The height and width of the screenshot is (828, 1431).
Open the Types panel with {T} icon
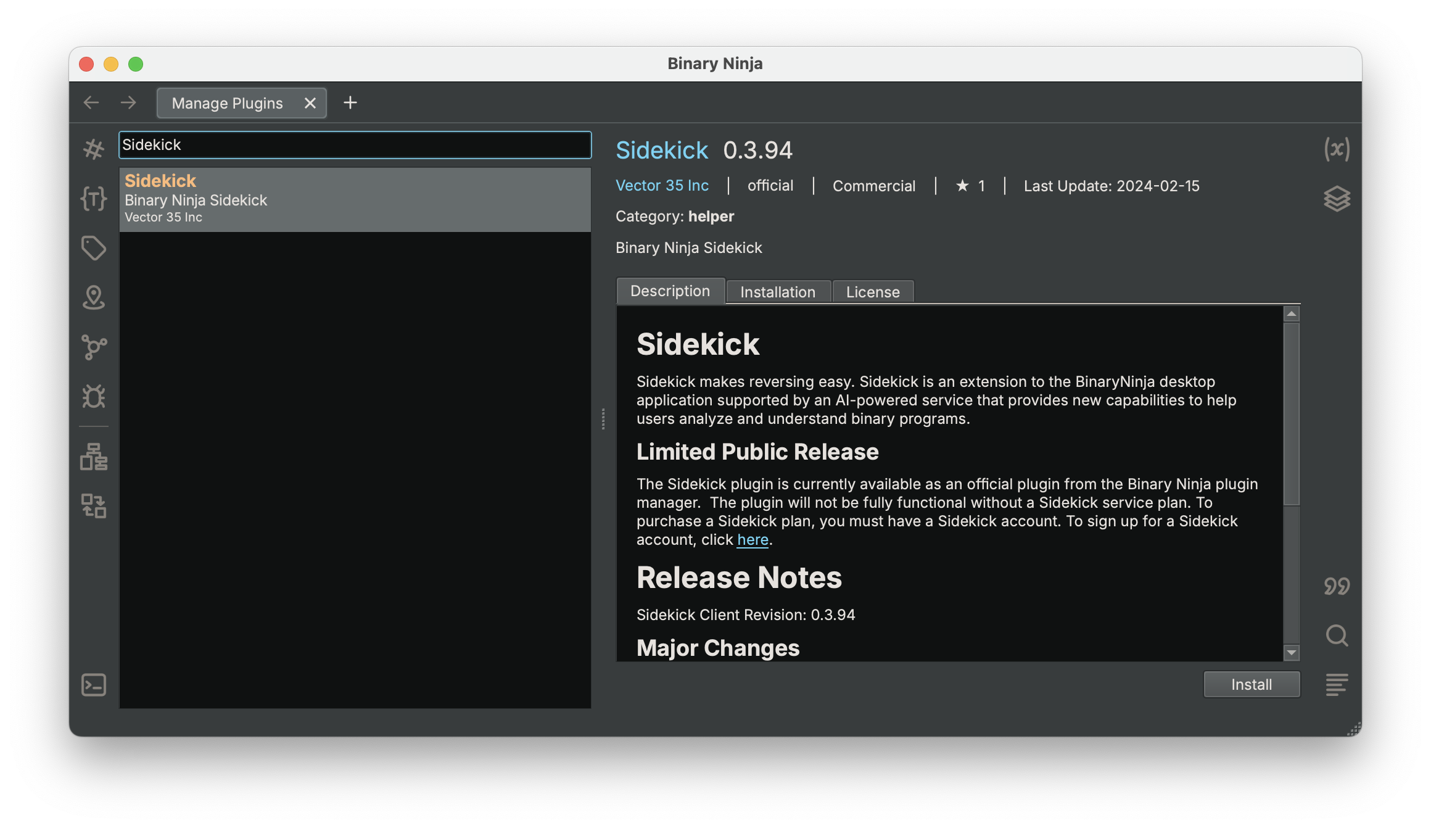(x=94, y=199)
